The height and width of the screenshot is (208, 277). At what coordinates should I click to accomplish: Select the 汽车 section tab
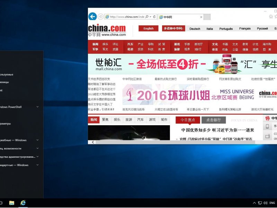coord(141,120)
